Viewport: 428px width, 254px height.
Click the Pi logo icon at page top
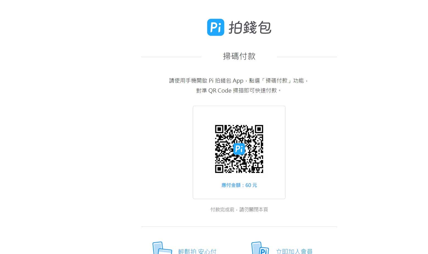tap(215, 27)
